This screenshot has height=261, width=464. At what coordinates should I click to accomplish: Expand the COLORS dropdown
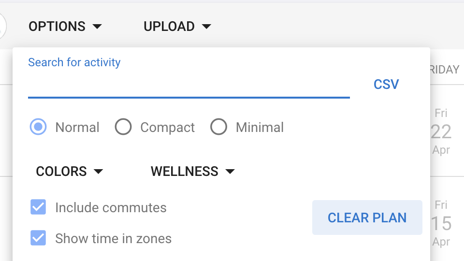pyautogui.click(x=69, y=171)
